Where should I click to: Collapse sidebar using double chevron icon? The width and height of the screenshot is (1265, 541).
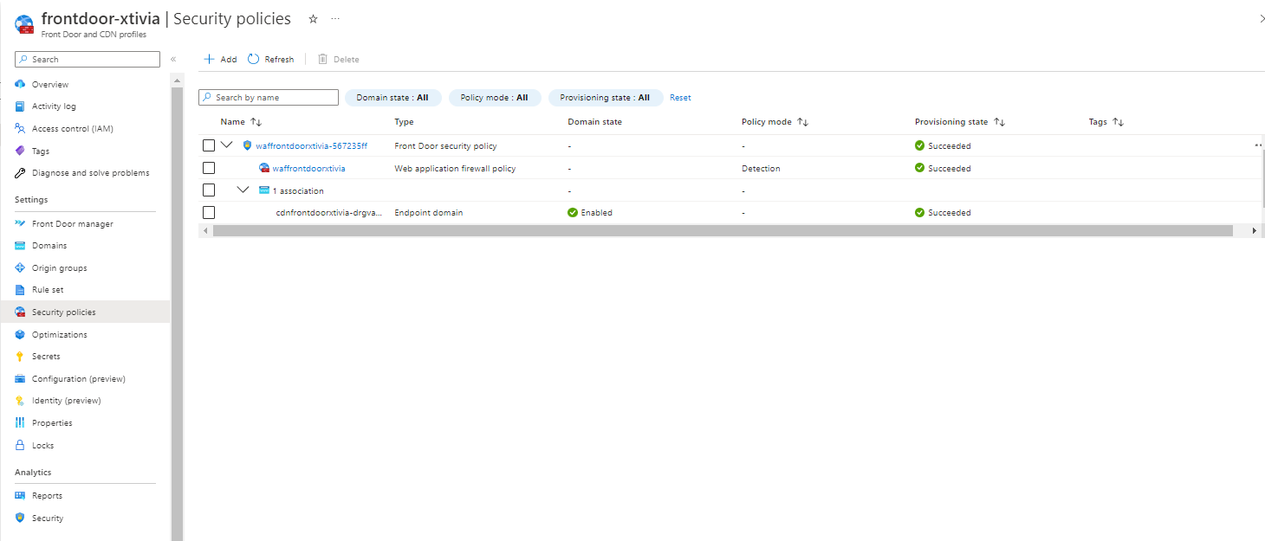(173, 59)
